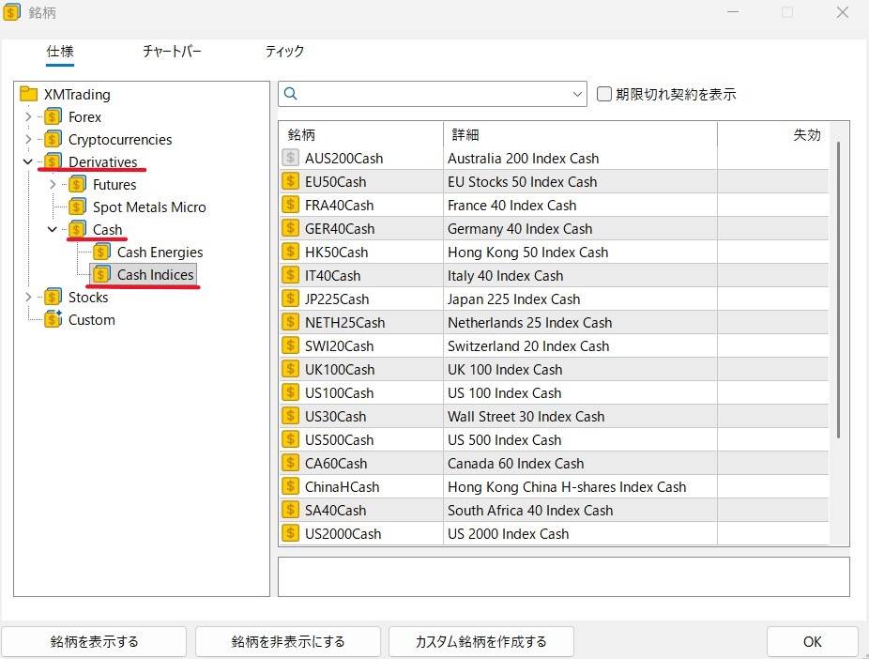Confirm with the OK button
This screenshot has width=869, height=659.
813,642
